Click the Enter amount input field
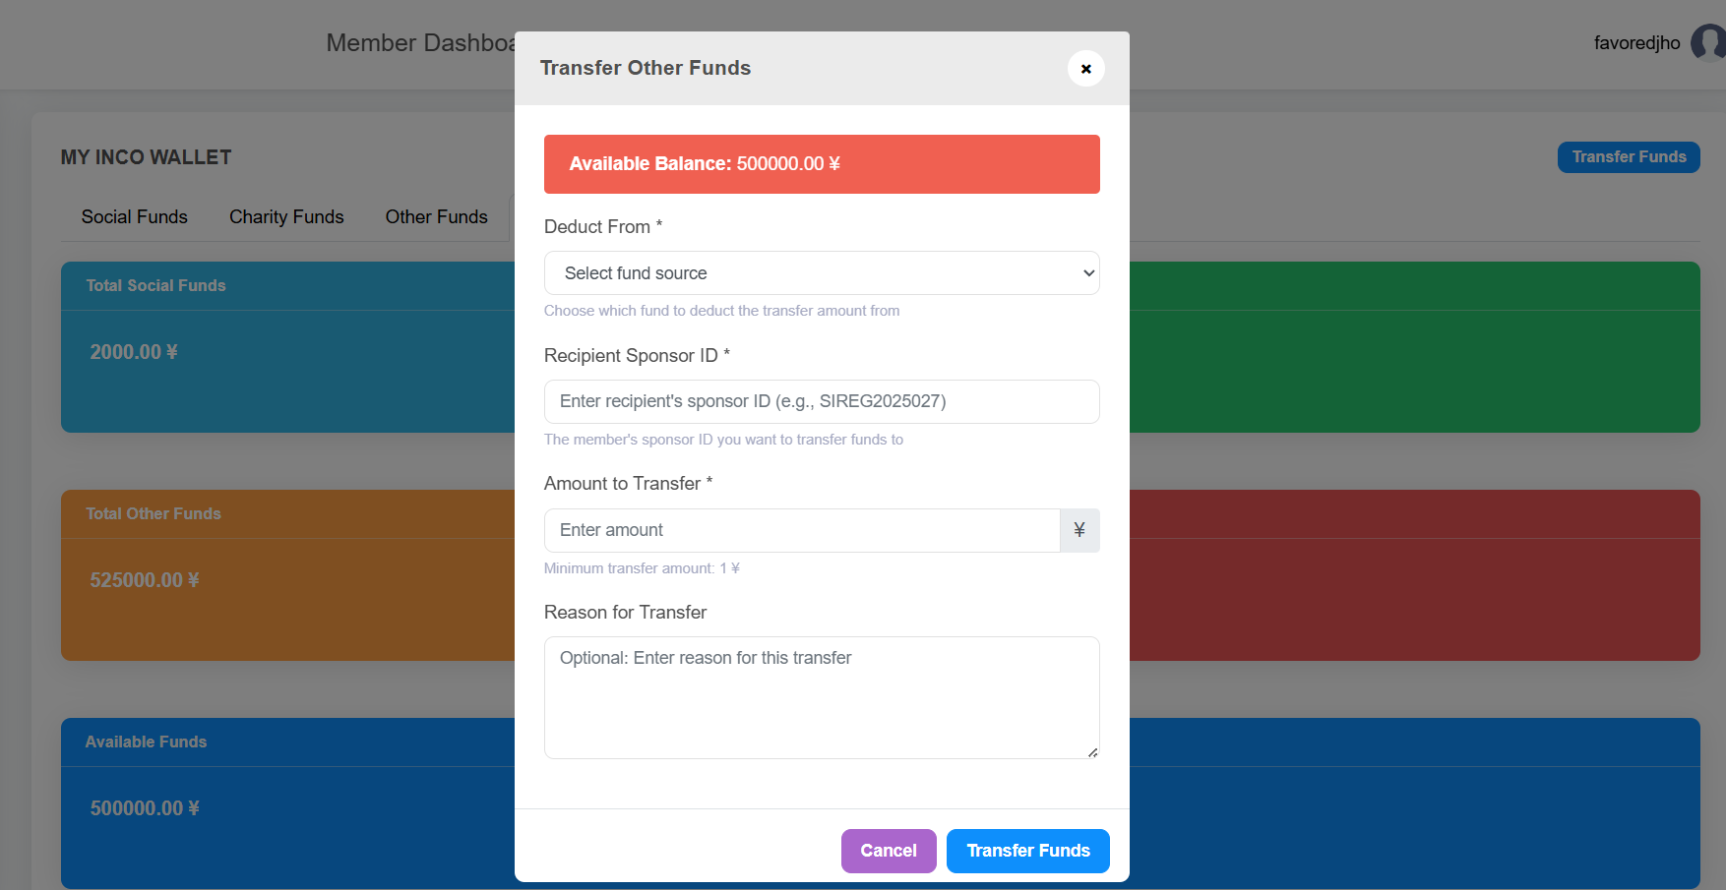The width and height of the screenshot is (1726, 890). click(802, 530)
